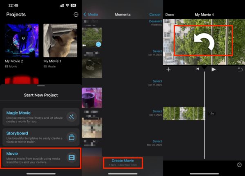Tap the Create Movie button
The width and height of the screenshot is (245, 176).
(x=123, y=163)
